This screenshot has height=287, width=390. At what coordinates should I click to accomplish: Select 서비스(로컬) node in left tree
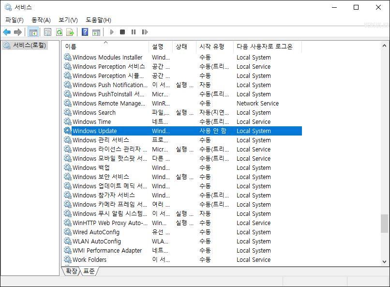[25, 45]
